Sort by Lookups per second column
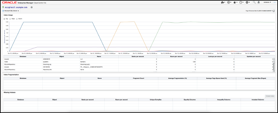 (215, 56)
